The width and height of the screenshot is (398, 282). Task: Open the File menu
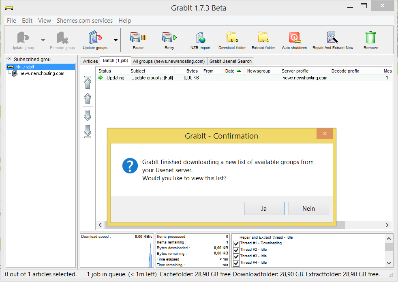(11, 21)
